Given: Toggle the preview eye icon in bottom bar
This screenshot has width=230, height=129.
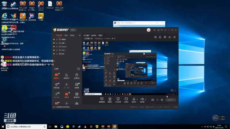Looking at the screenshot, I should (157, 100).
